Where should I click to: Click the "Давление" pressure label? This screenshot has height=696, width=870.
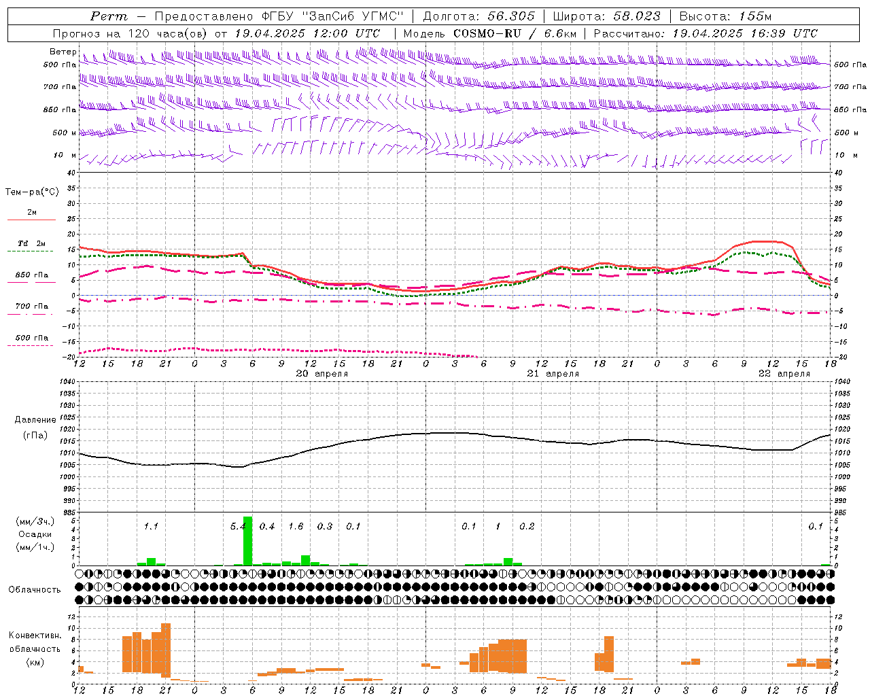pyautogui.click(x=35, y=420)
